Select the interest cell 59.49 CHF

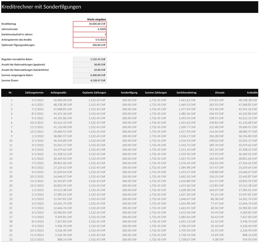[x=217, y=213]
